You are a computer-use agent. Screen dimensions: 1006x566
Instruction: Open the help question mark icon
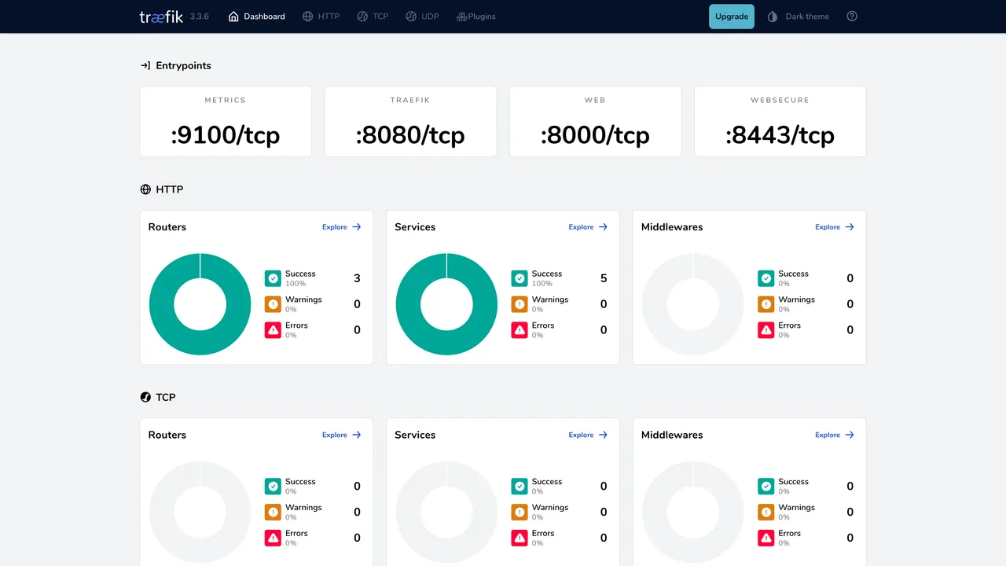tap(852, 17)
